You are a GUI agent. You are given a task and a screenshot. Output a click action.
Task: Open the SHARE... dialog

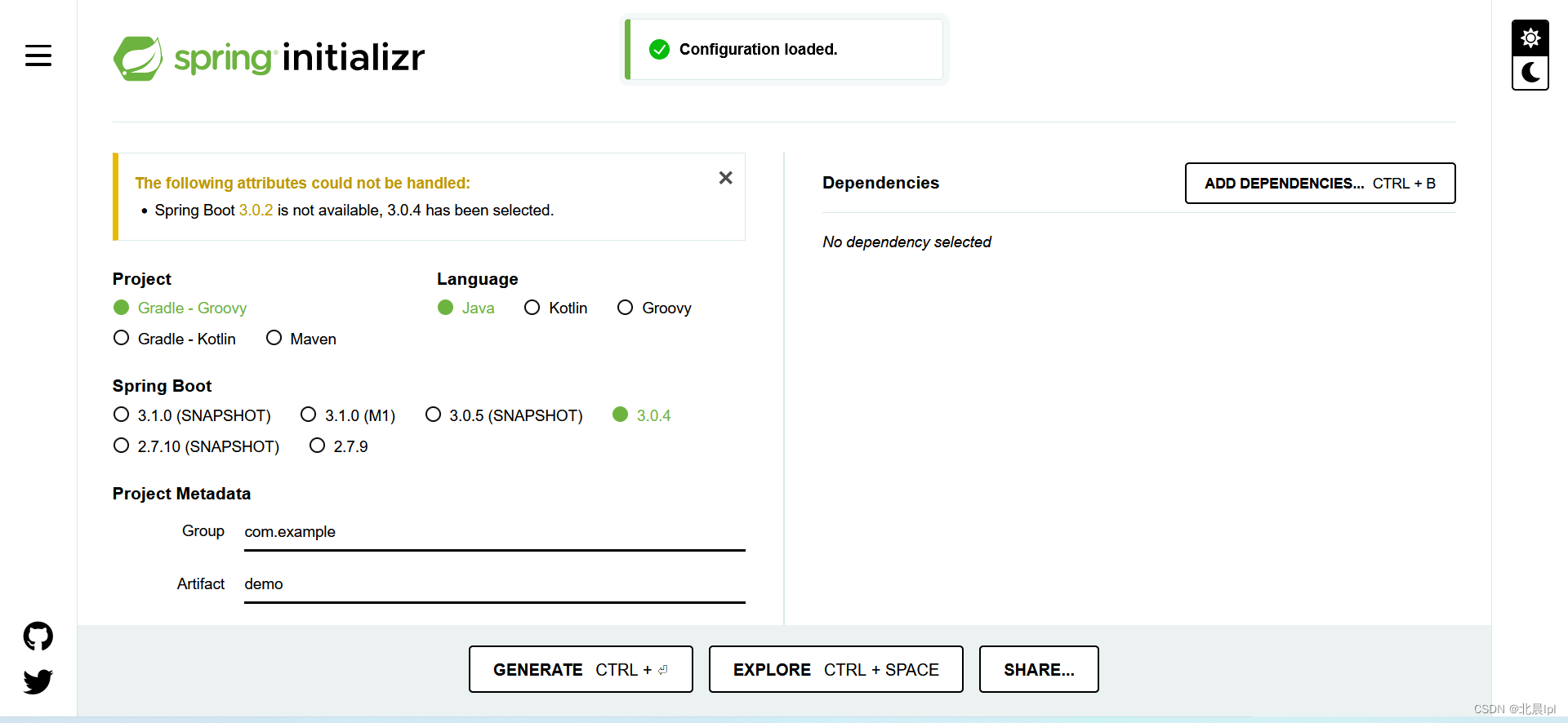pos(1039,669)
